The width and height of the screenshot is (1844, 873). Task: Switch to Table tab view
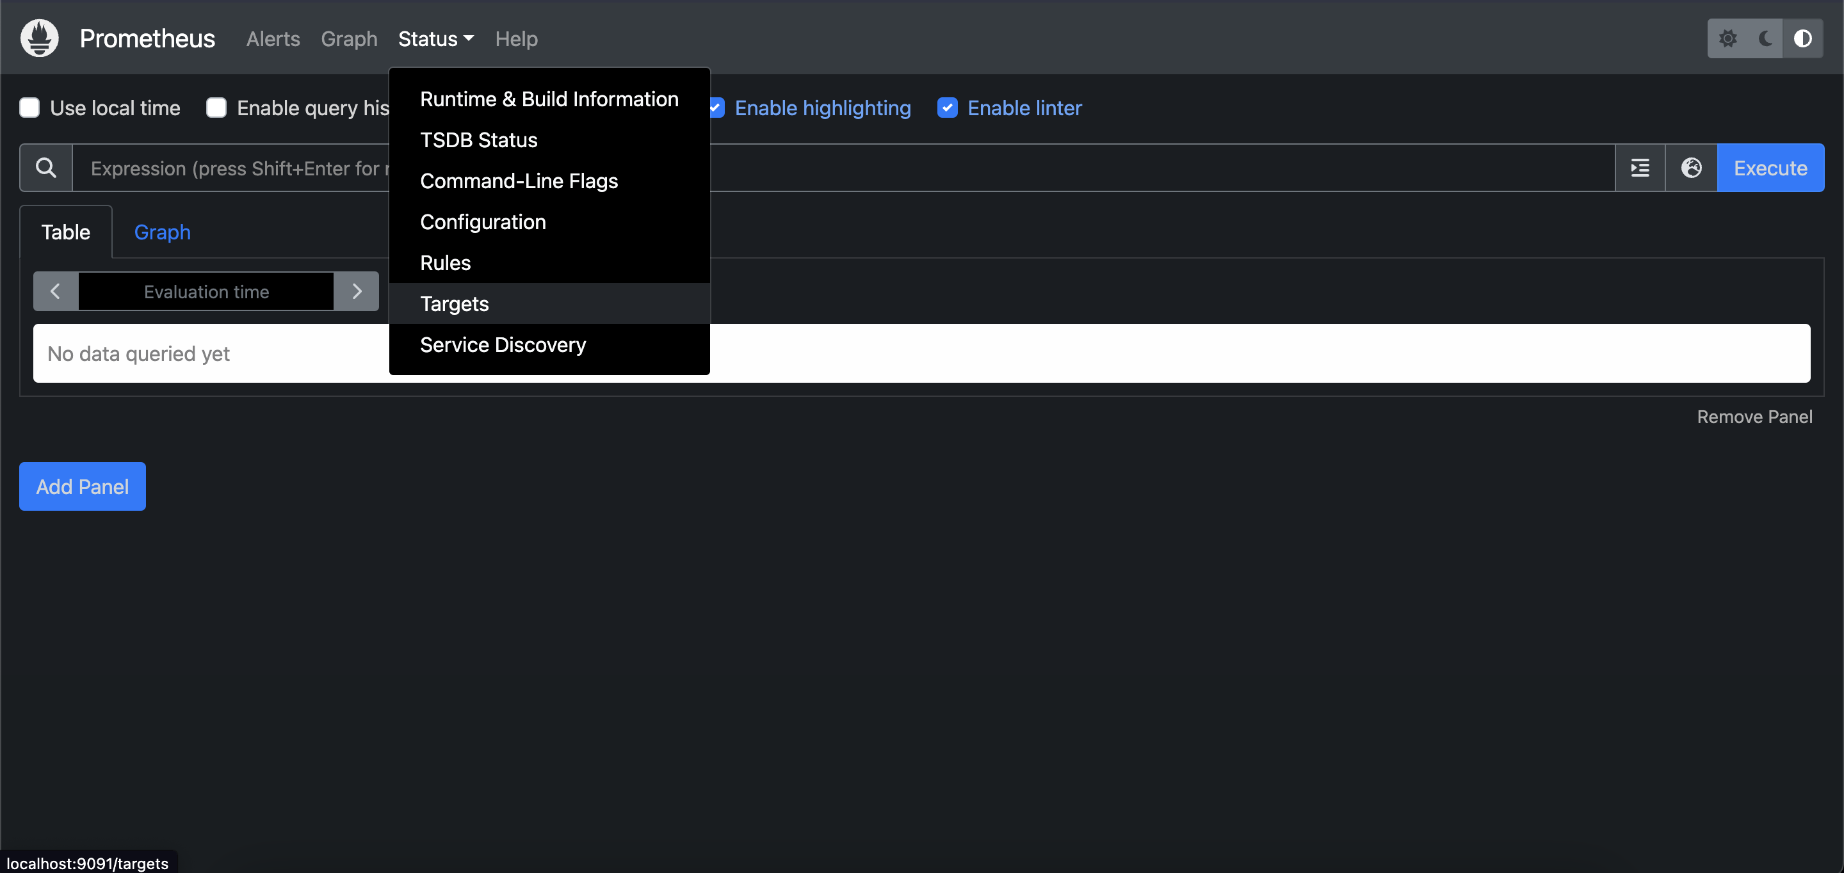pos(66,232)
